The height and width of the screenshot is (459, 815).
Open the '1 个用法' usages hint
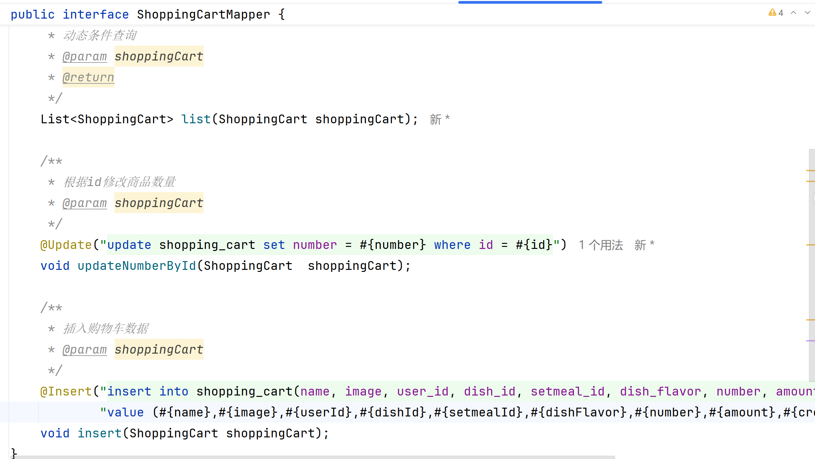pos(601,245)
